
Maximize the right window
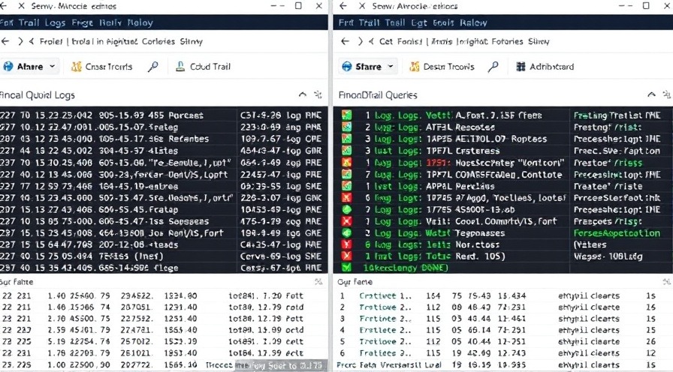[x=647, y=5]
